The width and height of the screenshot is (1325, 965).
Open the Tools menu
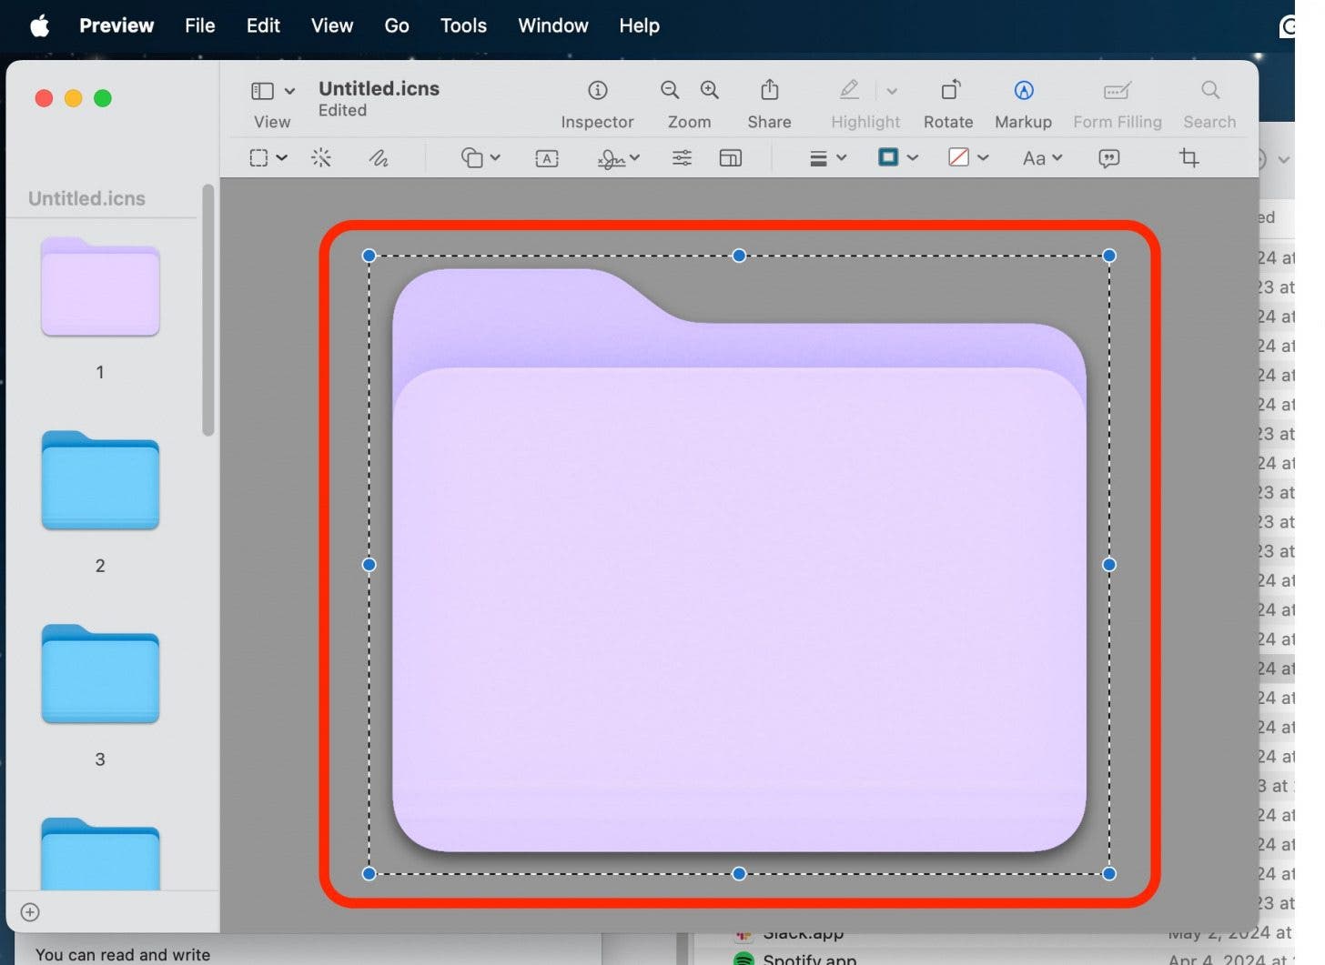pos(463,25)
